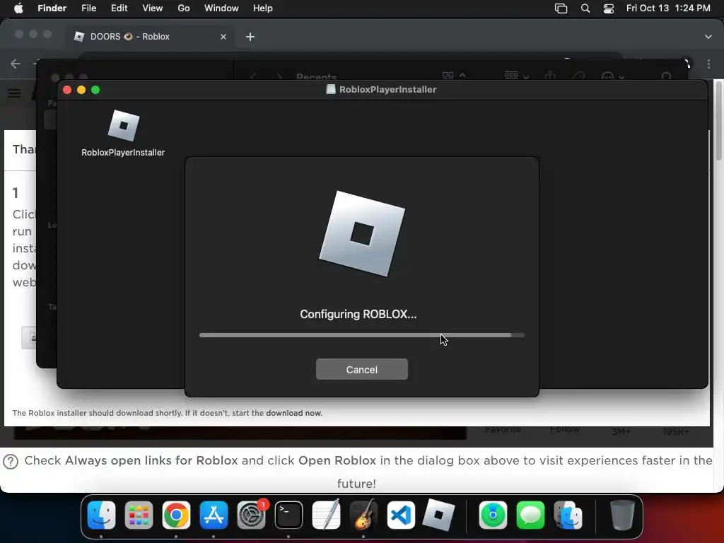
Task: Open System Settings from the Dock
Action: click(x=251, y=515)
